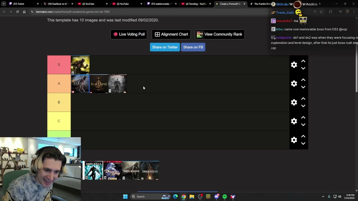Open File Explorer from taskbar
Viewport: 358px width, 201px height.
click(x=192, y=197)
